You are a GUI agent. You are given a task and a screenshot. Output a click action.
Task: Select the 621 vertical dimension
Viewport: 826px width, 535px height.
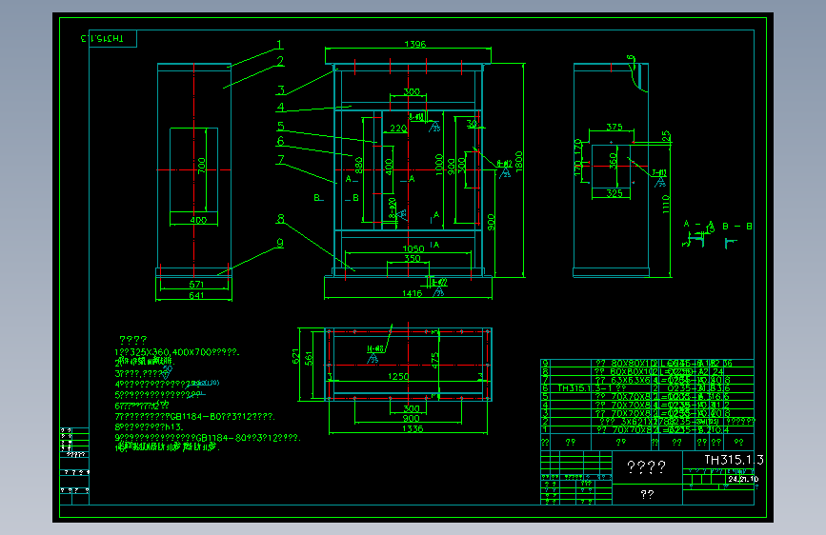[295, 356]
